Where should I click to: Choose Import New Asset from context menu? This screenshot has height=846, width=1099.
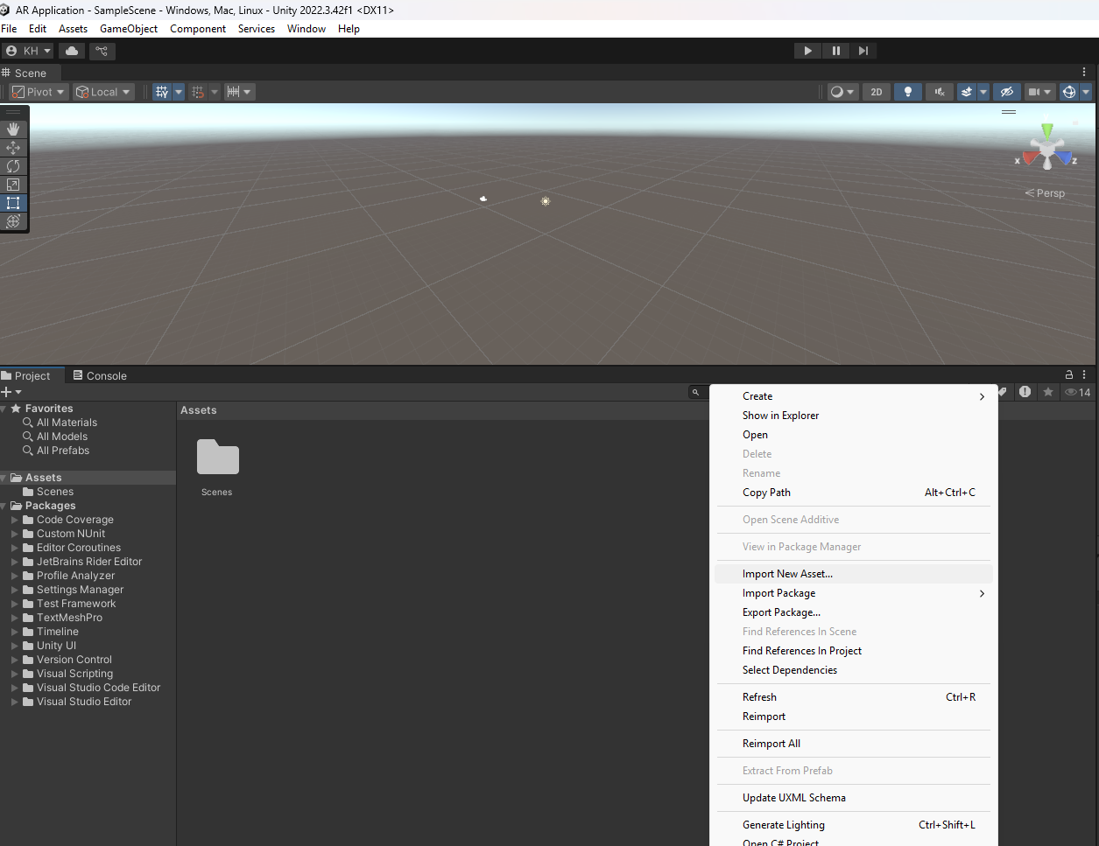point(787,574)
